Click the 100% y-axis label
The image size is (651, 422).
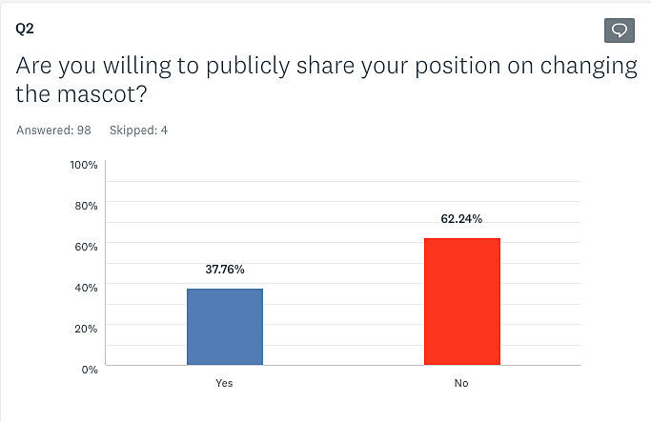pos(84,165)
